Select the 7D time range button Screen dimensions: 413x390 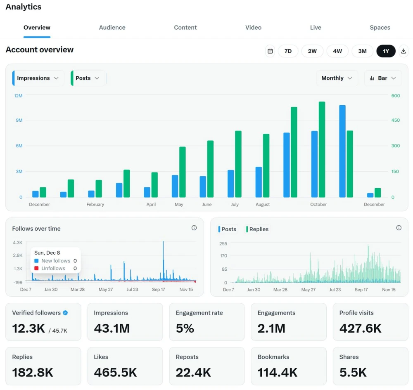[x=288, y=51]
